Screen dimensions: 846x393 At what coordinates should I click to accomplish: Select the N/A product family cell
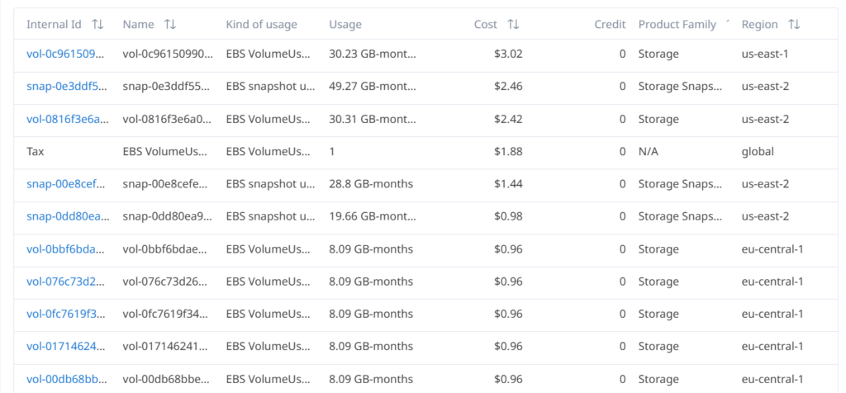pos(649,151)
